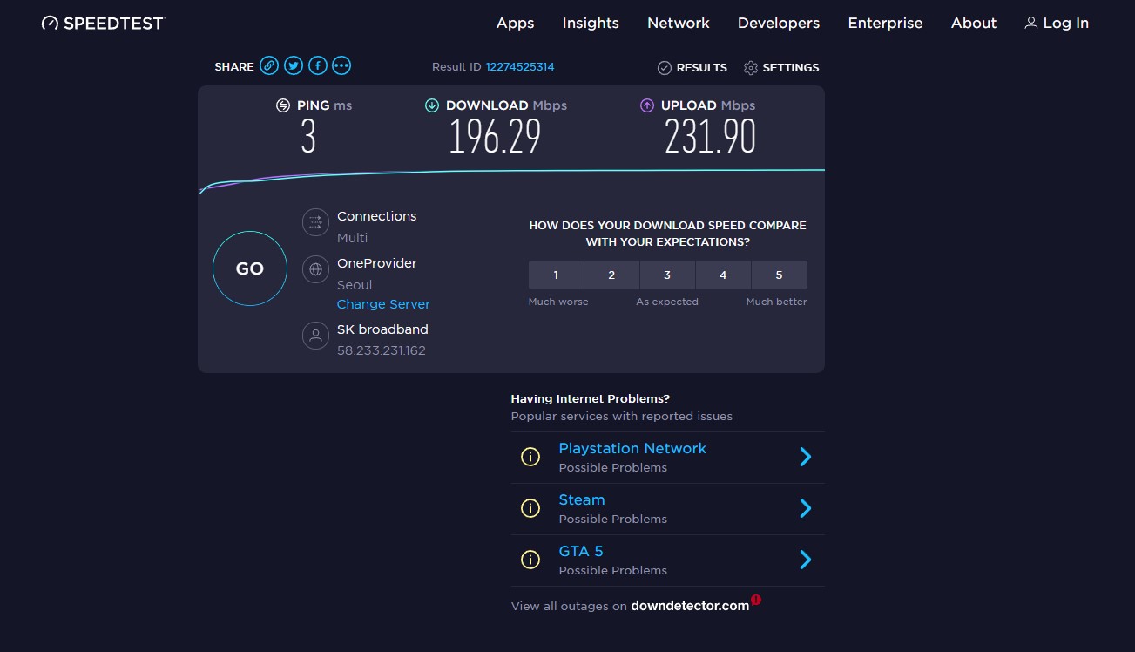Start test with GO button
The height and width of the screenshot is (652, 1135).
250,268
